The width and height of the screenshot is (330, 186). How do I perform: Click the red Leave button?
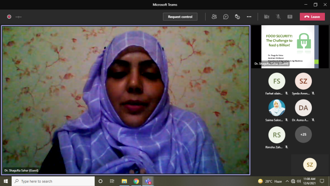click(312, 17)
